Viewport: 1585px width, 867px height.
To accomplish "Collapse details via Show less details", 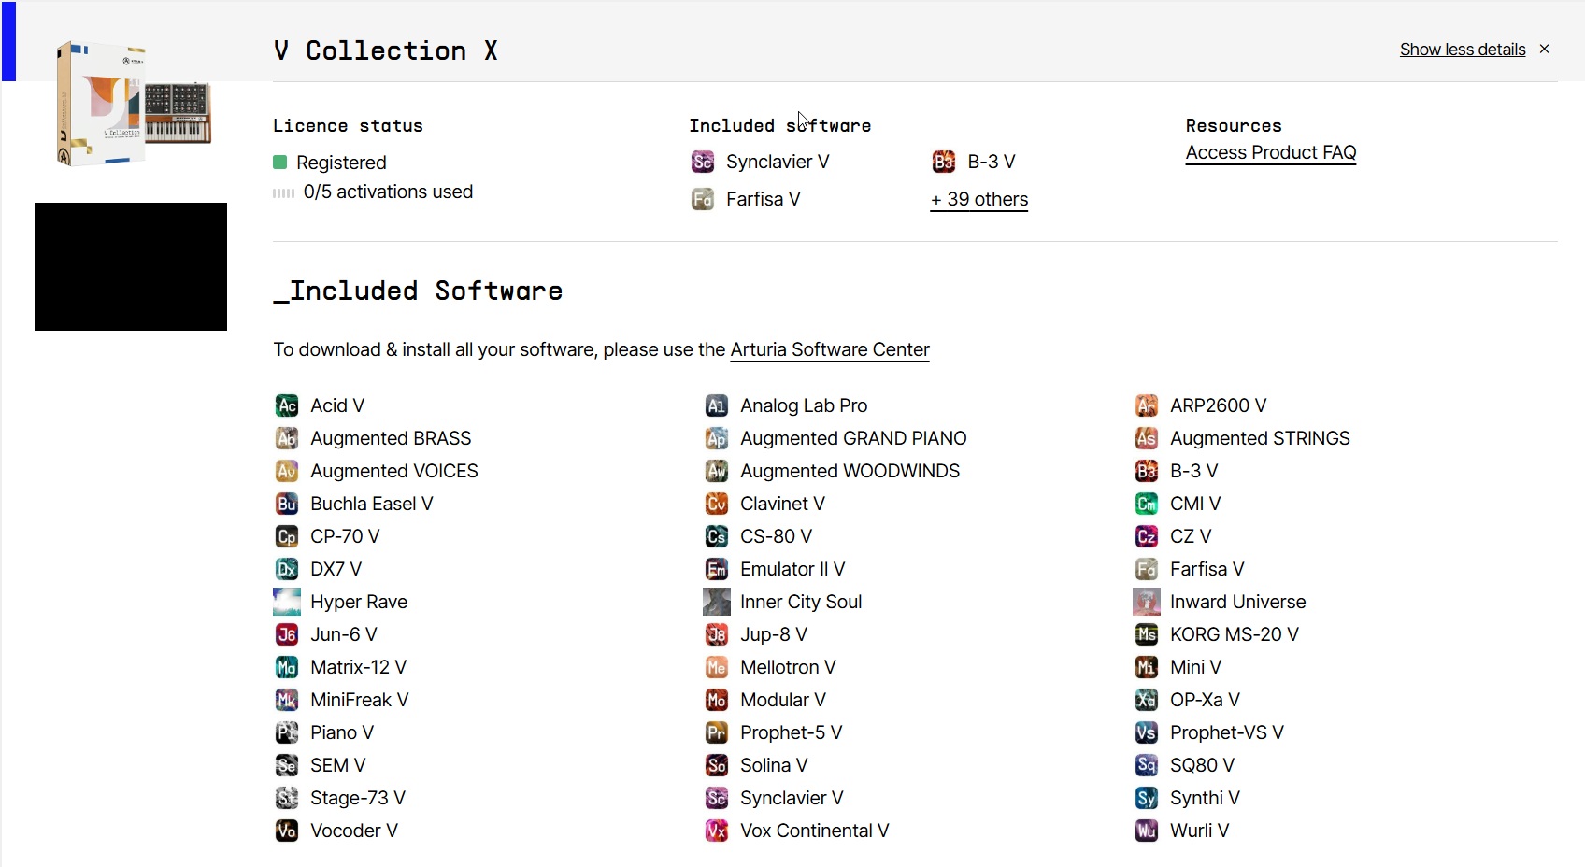I will point(1463,50).
